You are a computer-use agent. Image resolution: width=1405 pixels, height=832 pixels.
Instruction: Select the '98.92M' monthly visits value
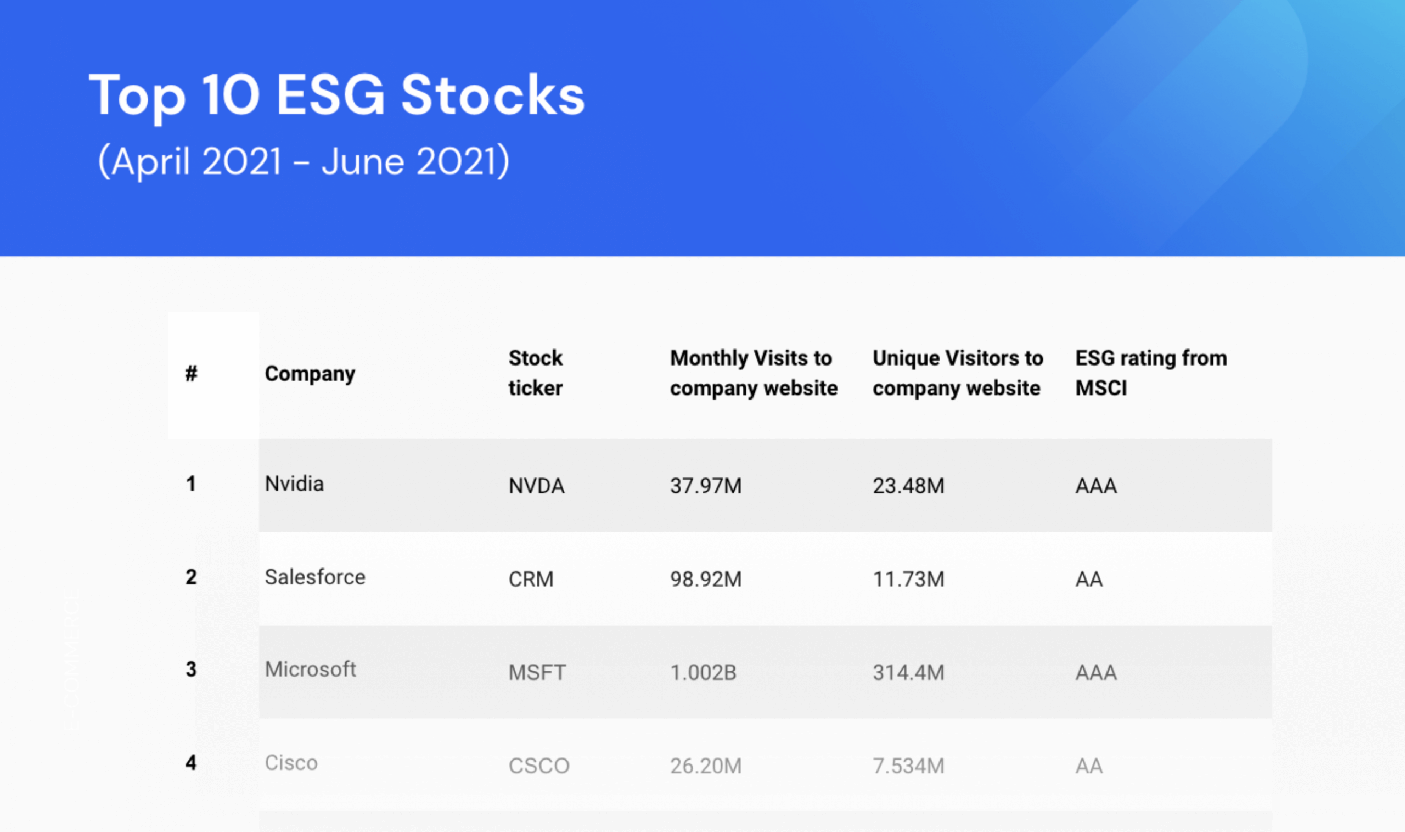pos(706,579)
